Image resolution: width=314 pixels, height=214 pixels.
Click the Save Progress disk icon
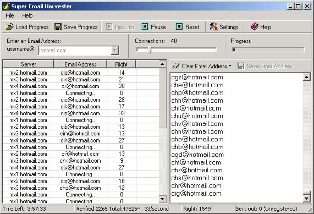coord(57,27)
